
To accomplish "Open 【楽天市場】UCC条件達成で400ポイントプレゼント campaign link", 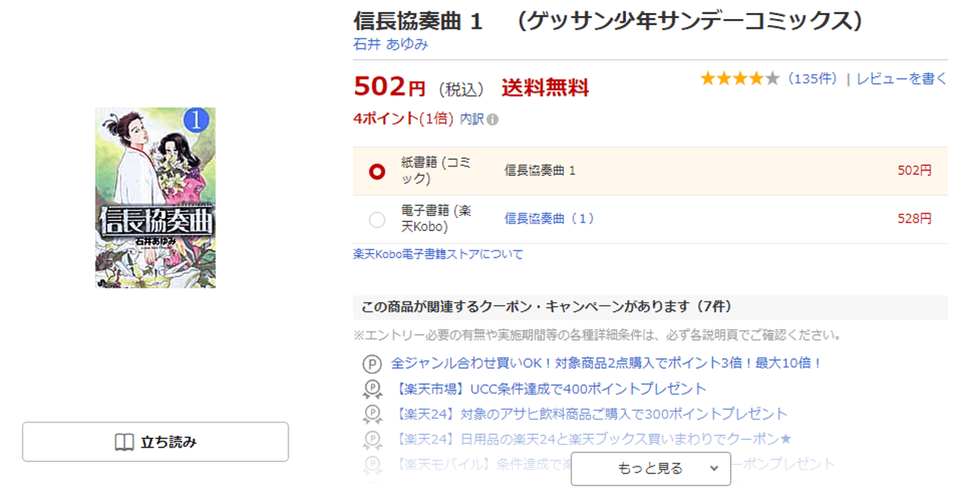I will [550, 389].
